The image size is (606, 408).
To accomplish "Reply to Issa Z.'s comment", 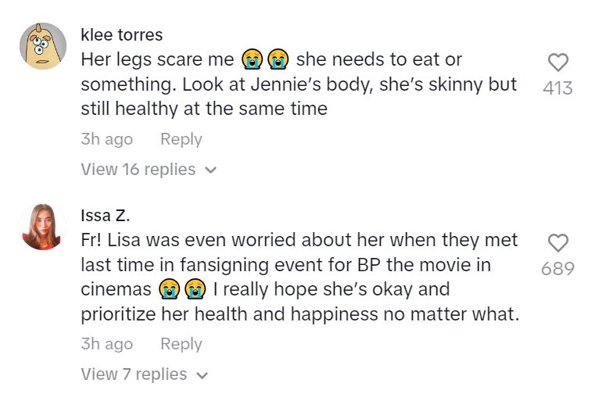I will [181, 344].
